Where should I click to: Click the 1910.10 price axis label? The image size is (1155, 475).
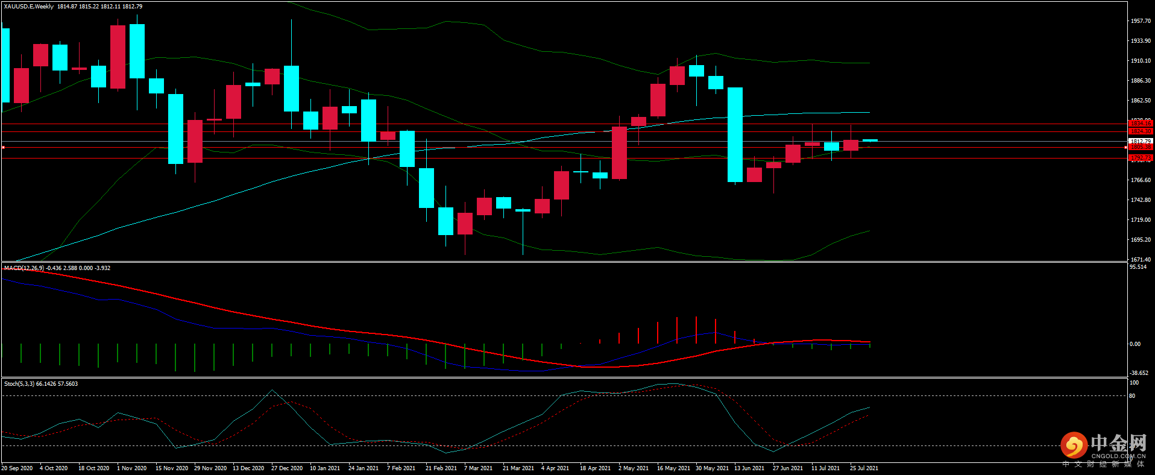click(x=1141, y=61)
